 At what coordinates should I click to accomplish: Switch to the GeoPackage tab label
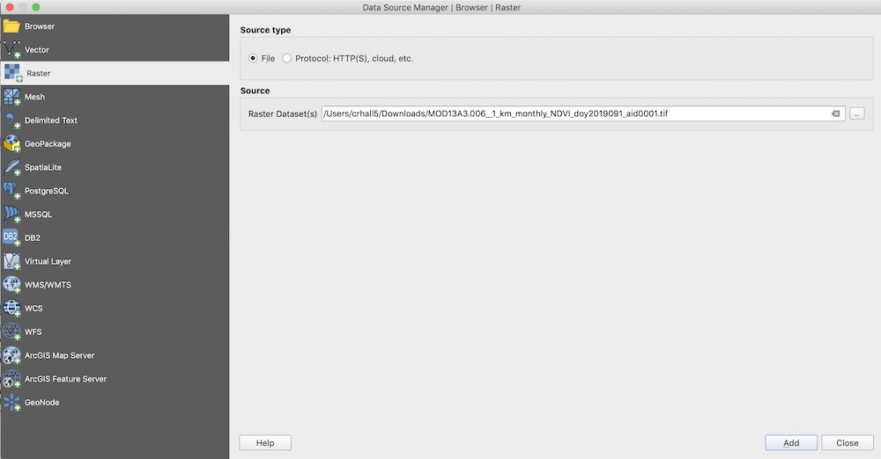click(x=48, y=144)
